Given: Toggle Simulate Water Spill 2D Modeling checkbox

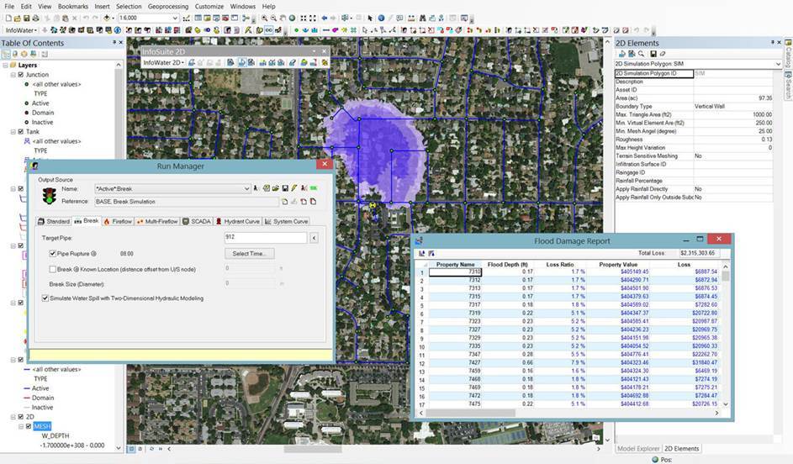Looking at the screenshot, I should [x=45, y=298].
